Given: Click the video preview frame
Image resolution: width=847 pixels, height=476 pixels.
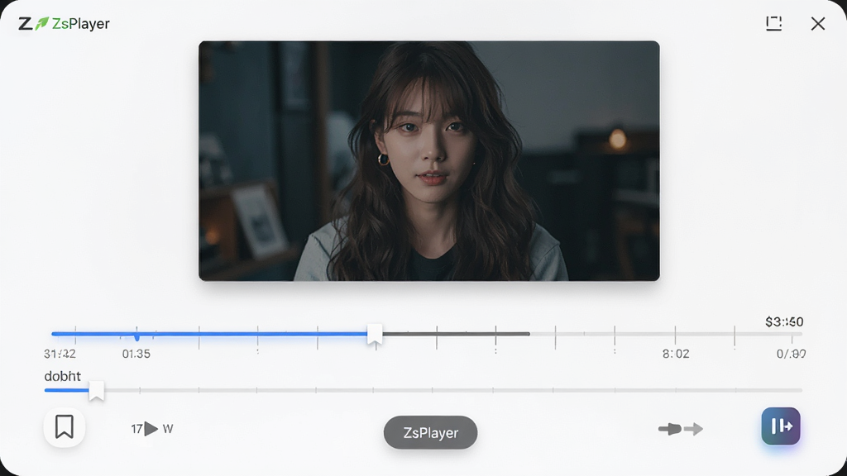Looking at the screenshot, I should 429,161.
